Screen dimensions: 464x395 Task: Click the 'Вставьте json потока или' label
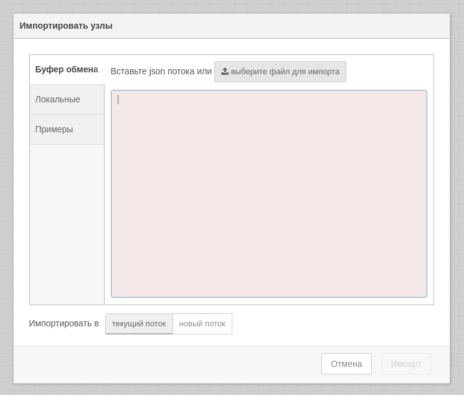click(161, 71)
